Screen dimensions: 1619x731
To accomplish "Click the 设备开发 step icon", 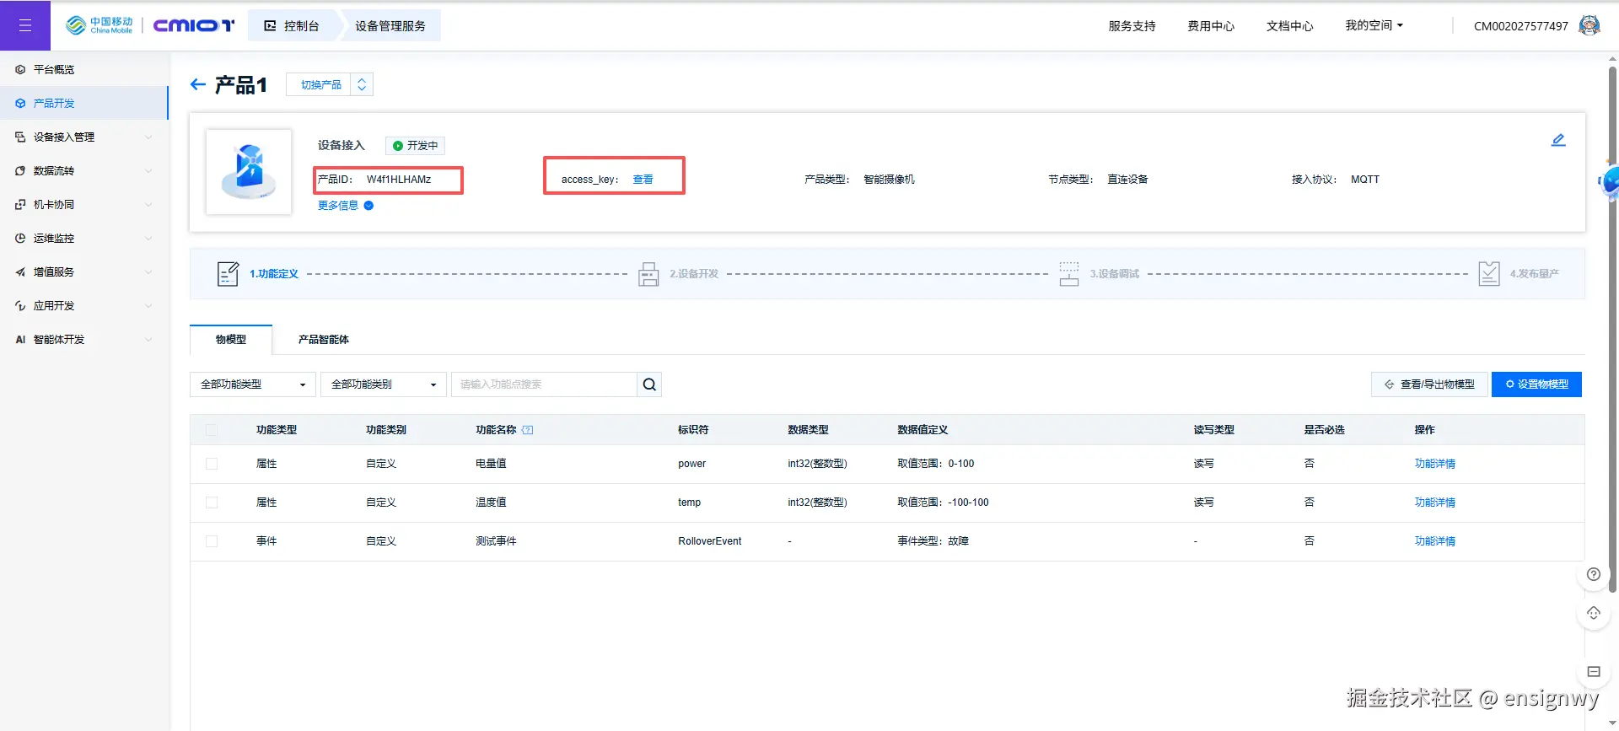I will (x=648, y=274).
